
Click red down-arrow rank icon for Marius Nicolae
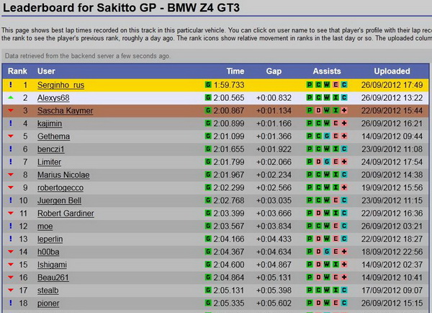click(11, 175)
